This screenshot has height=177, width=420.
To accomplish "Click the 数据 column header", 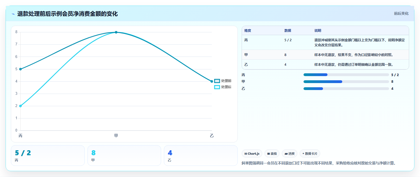I will coord(288,31).
